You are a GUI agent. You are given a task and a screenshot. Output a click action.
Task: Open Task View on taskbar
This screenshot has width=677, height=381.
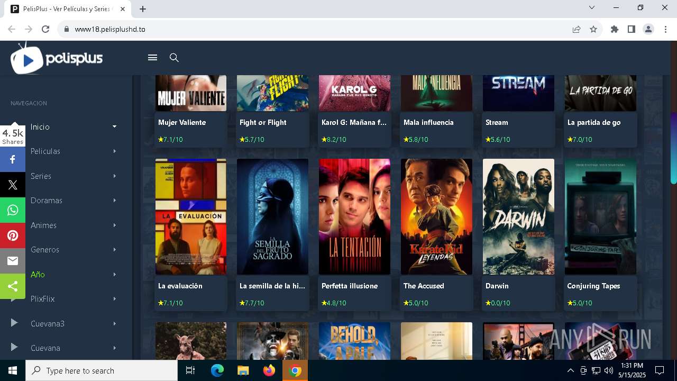click(x=190, y=370)
